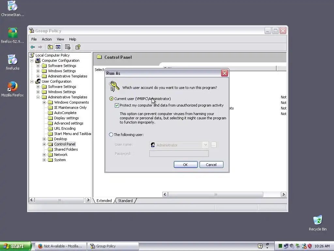The height and width of the screenshot is (251, 334).
Task: Expand the Network tree node
Action: coord(44,155)
